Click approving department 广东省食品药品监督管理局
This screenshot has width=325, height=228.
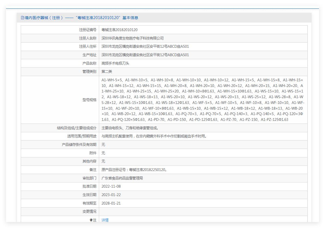[x=122, y=178]
